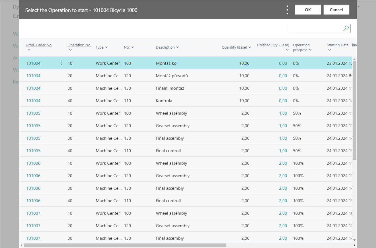
Task: Click the horizontal scrollbar right arrow
Action: click(x=354, y=245)
